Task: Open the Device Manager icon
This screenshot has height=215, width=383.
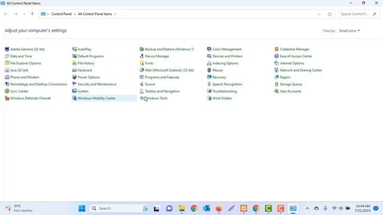Action: (x=142, y=56)
